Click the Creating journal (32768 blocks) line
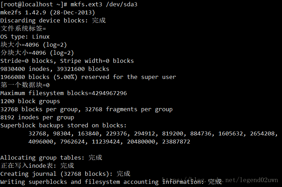This screenshot has height=187, width=282. [65, 174]
